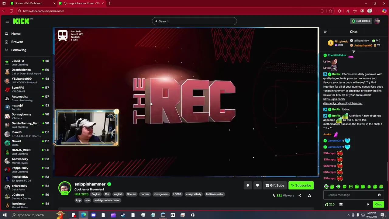Click the notification bell for snippinhammer
Image resolution: width=389 pixels, height=219 pixels.
tap(248, 185)
